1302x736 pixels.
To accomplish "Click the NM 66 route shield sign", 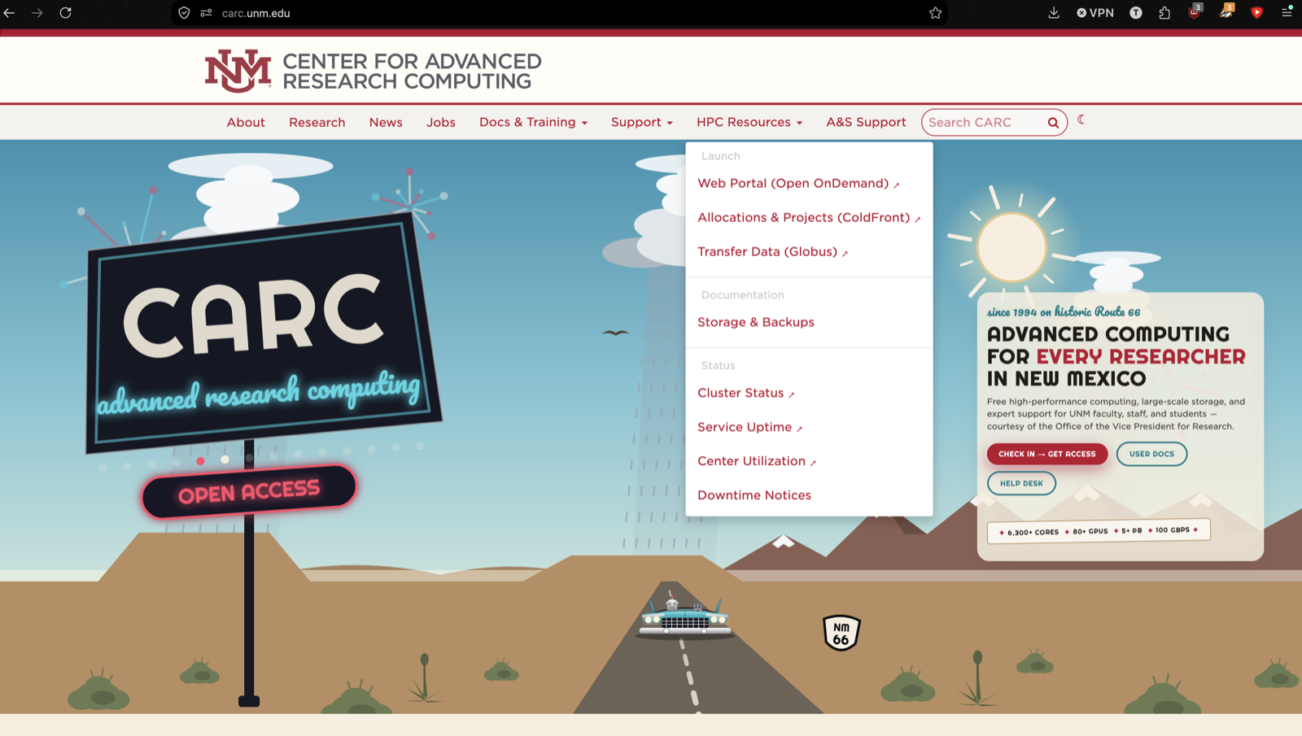I will [841, 633].
